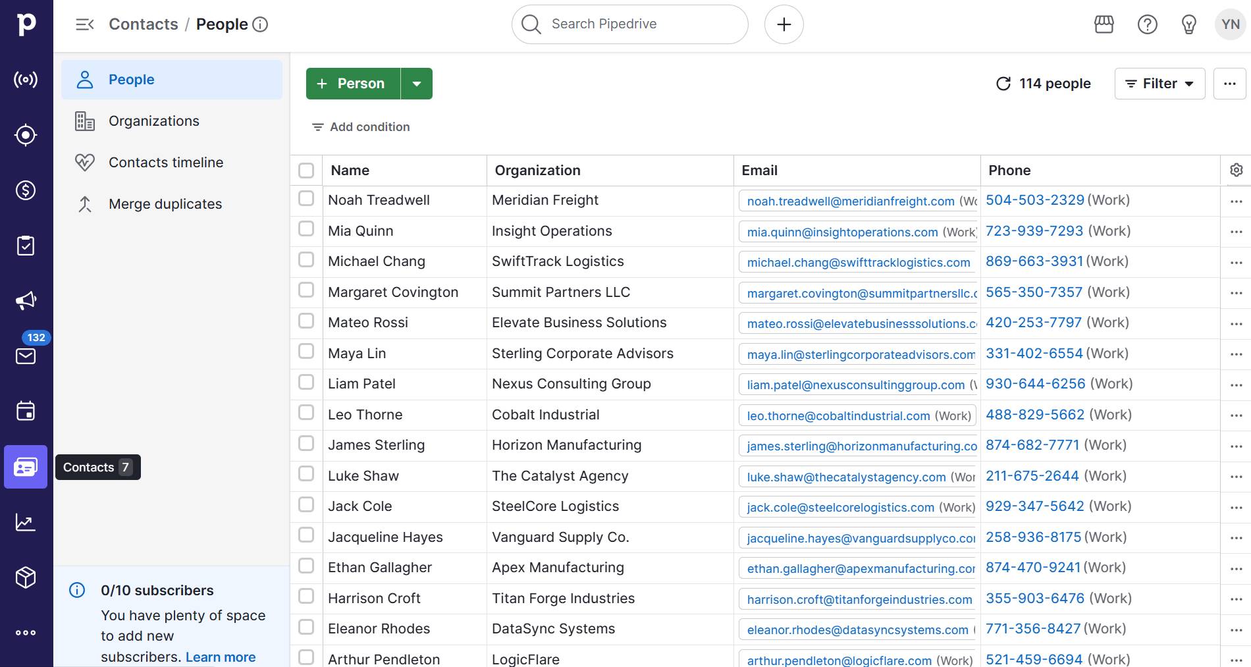The image size is (1251, 667).
Task: Open the Insights chart icon
Action: pos(26,522)
